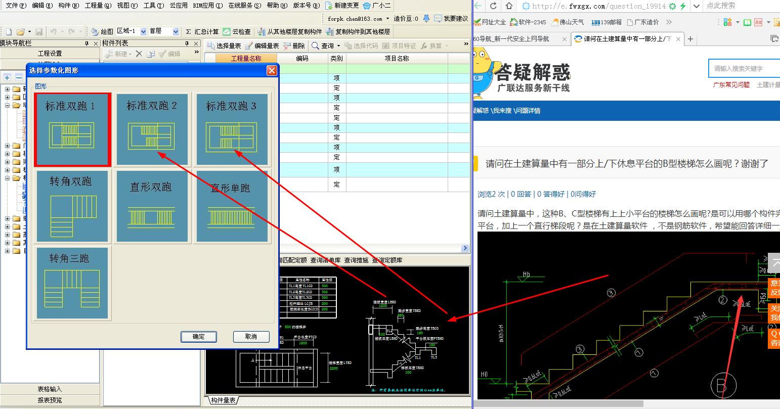This screenshot has height=409, width=780.
Task: Open the 首层 floor dropdown
Action: 176,31
